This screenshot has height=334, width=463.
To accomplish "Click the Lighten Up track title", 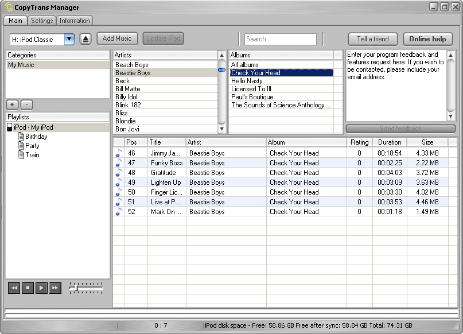I will click(166, 182).
